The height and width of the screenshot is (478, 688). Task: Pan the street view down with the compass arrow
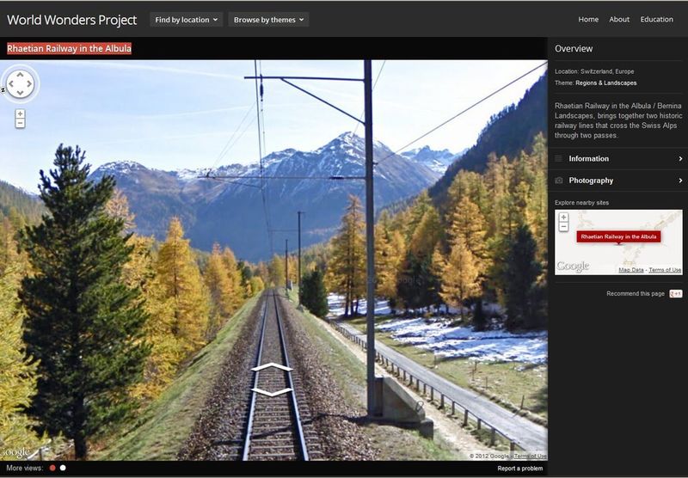(x=20, y=93)
